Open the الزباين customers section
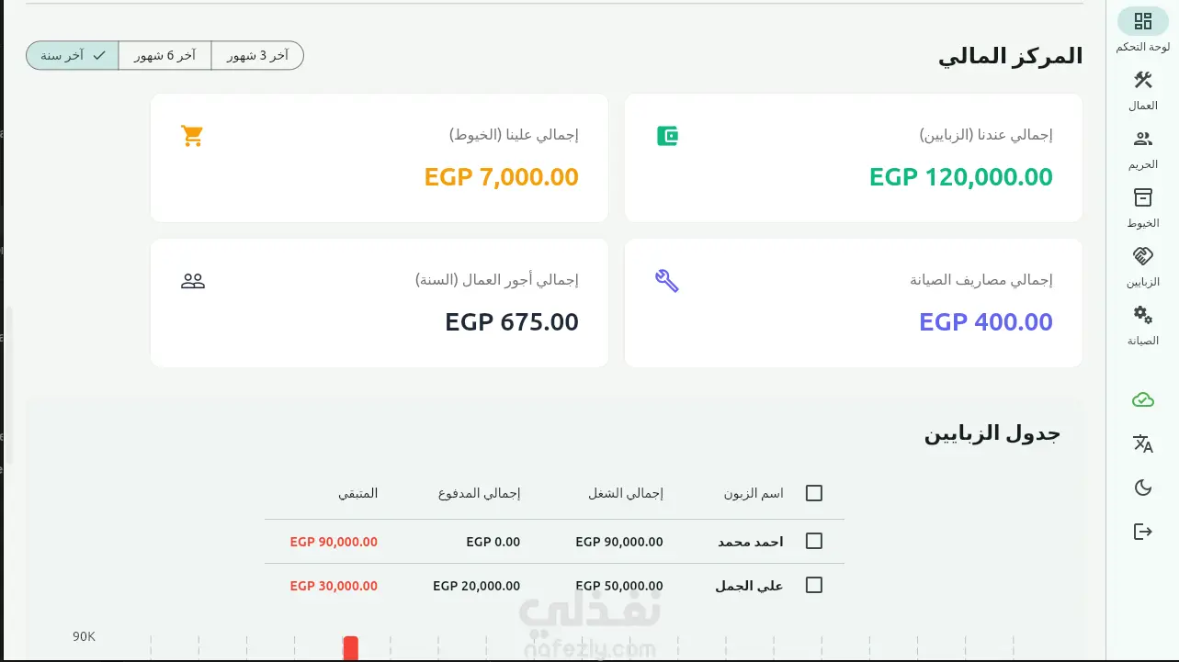The image size is (1179, 662). point(1142,256)
